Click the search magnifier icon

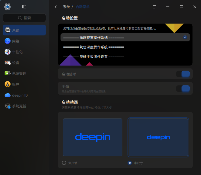[20, 18]
